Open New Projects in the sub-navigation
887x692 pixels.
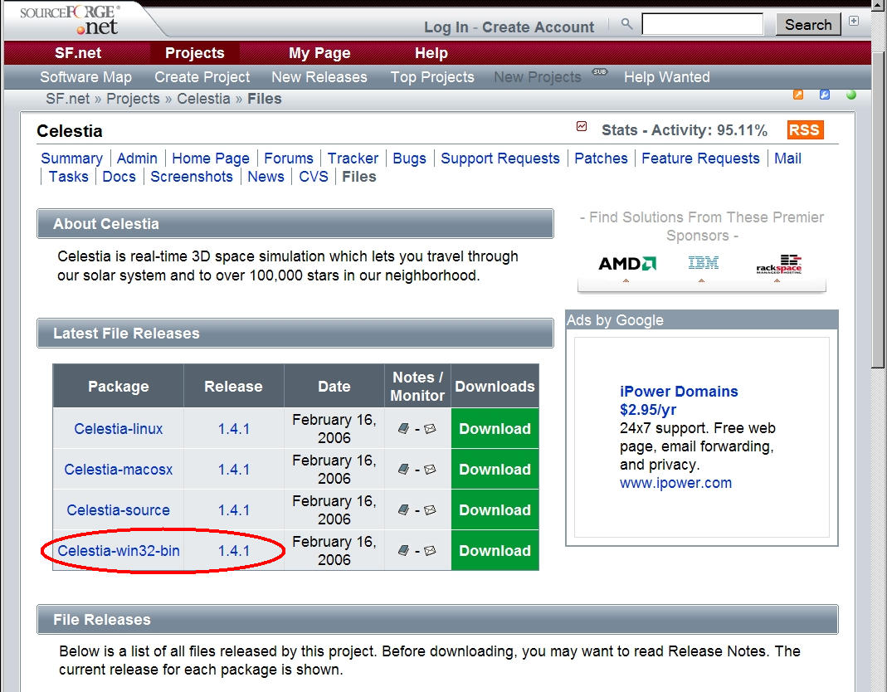point(538,77)
